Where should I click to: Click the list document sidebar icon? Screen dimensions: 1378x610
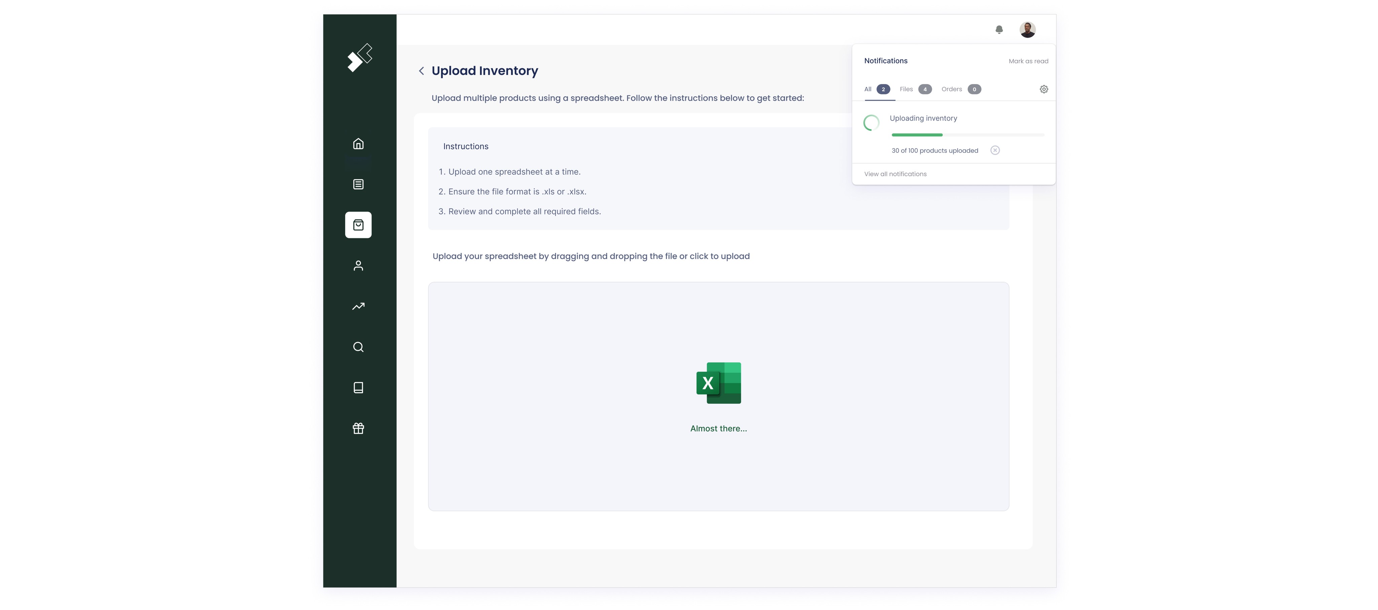click(358, 185)
